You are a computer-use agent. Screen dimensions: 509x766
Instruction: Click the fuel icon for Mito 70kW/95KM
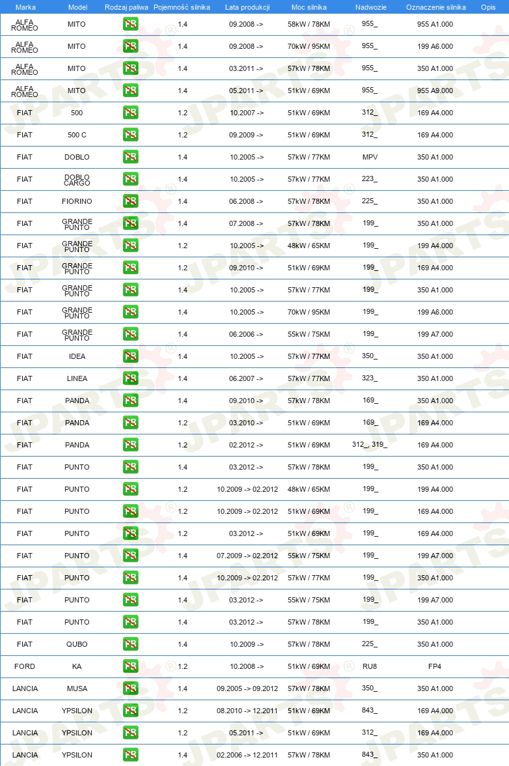pos(130,46)
